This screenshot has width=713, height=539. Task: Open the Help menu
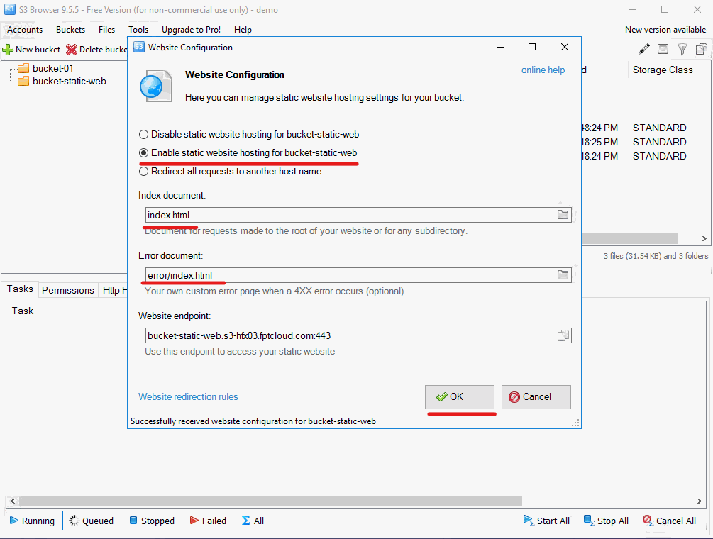(243, 30)
